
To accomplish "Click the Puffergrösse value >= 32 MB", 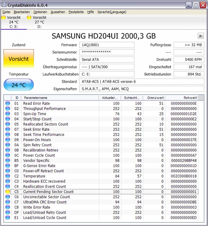I will click(x=189, y=45).
